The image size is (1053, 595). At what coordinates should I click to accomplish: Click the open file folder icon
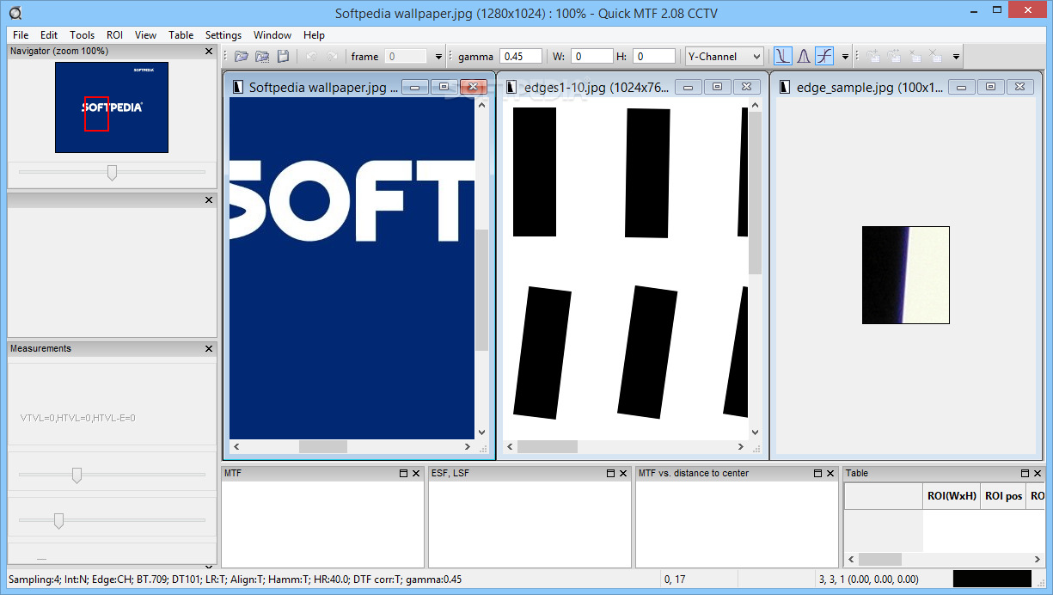(x=242, y=57)
